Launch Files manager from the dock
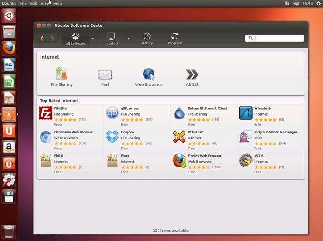This screenshot has width=323, height=241. (x=9, y=32)
